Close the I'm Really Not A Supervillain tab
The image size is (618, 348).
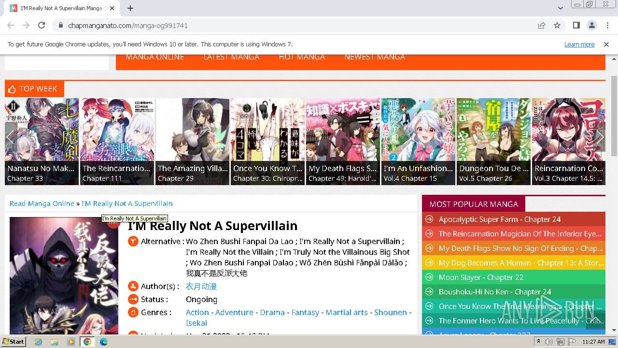[112, 8]
